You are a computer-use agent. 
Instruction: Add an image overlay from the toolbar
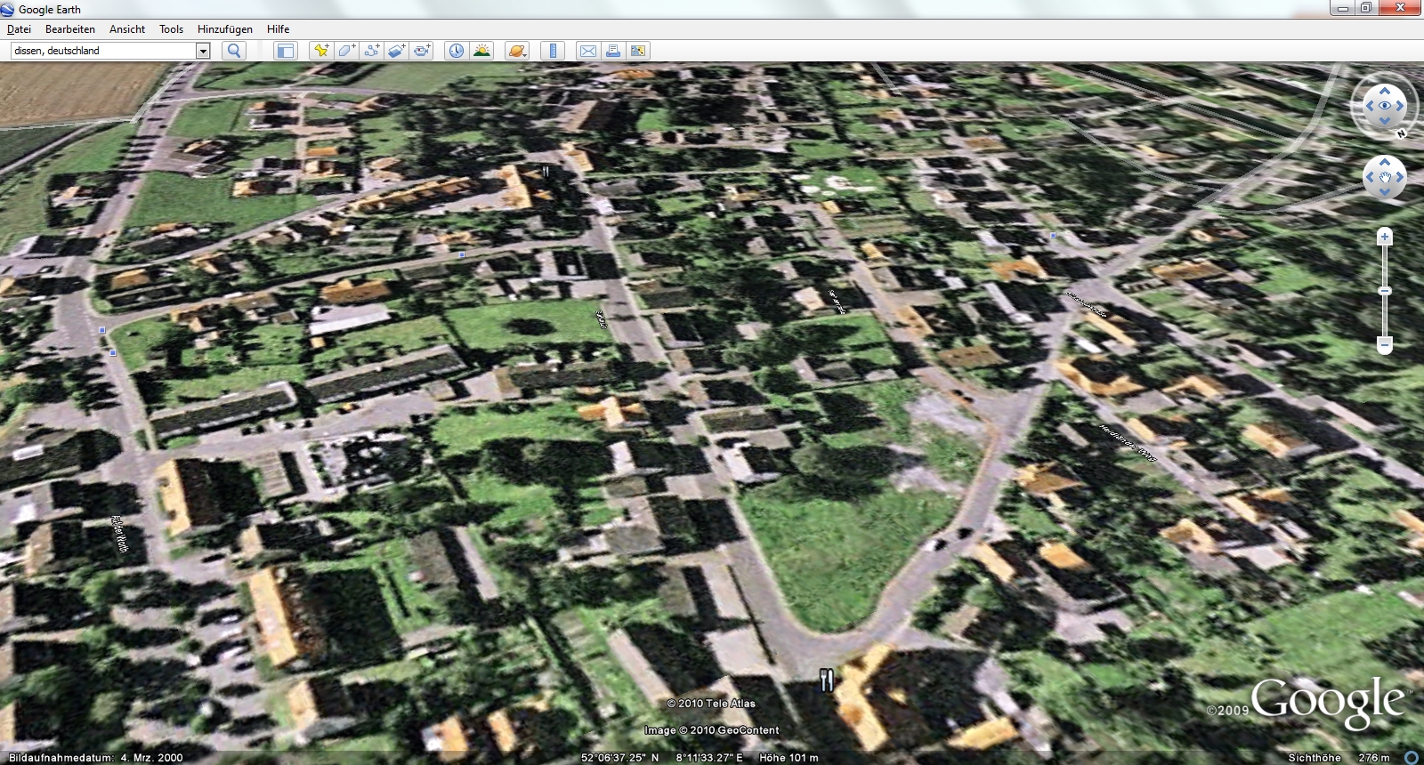(396, 51)
